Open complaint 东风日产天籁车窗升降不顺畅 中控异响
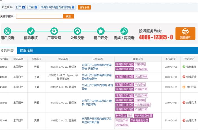Viewport: 198px width, 130px height. (x=97, y=103)
